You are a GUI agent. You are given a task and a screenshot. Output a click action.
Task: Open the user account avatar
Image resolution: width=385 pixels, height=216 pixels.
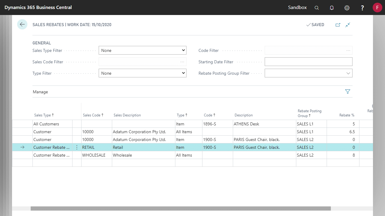377,7
